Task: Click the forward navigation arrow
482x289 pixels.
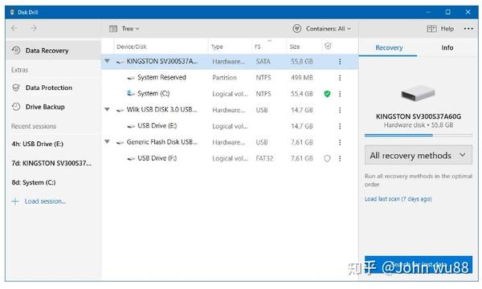Action: [x=34, y=28]
